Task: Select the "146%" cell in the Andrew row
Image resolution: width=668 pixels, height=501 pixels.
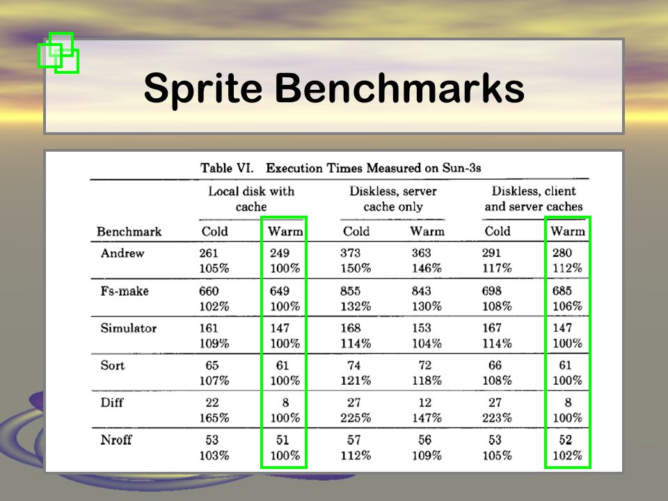Action: tap(427, 269)
